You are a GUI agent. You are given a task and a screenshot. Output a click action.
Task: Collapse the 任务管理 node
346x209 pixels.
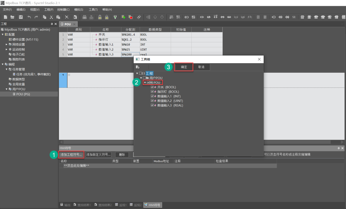click(x=7, y=69)
